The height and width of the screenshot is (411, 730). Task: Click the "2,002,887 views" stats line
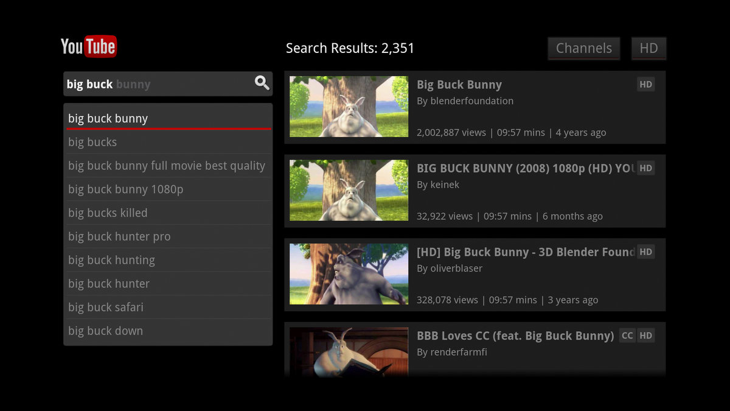511,133
